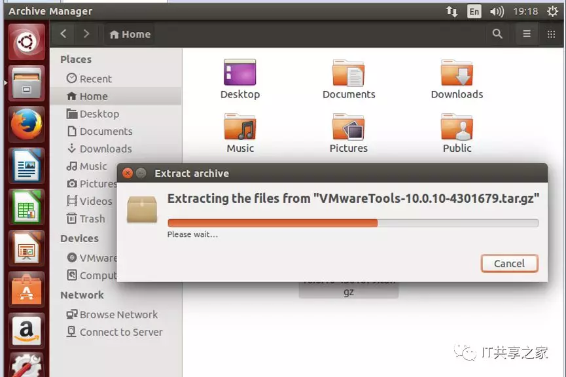Image resolution: width=566 pixels, height=377 pixels.
Task: Open the En keyboard layout indicator
Action: 474,12
